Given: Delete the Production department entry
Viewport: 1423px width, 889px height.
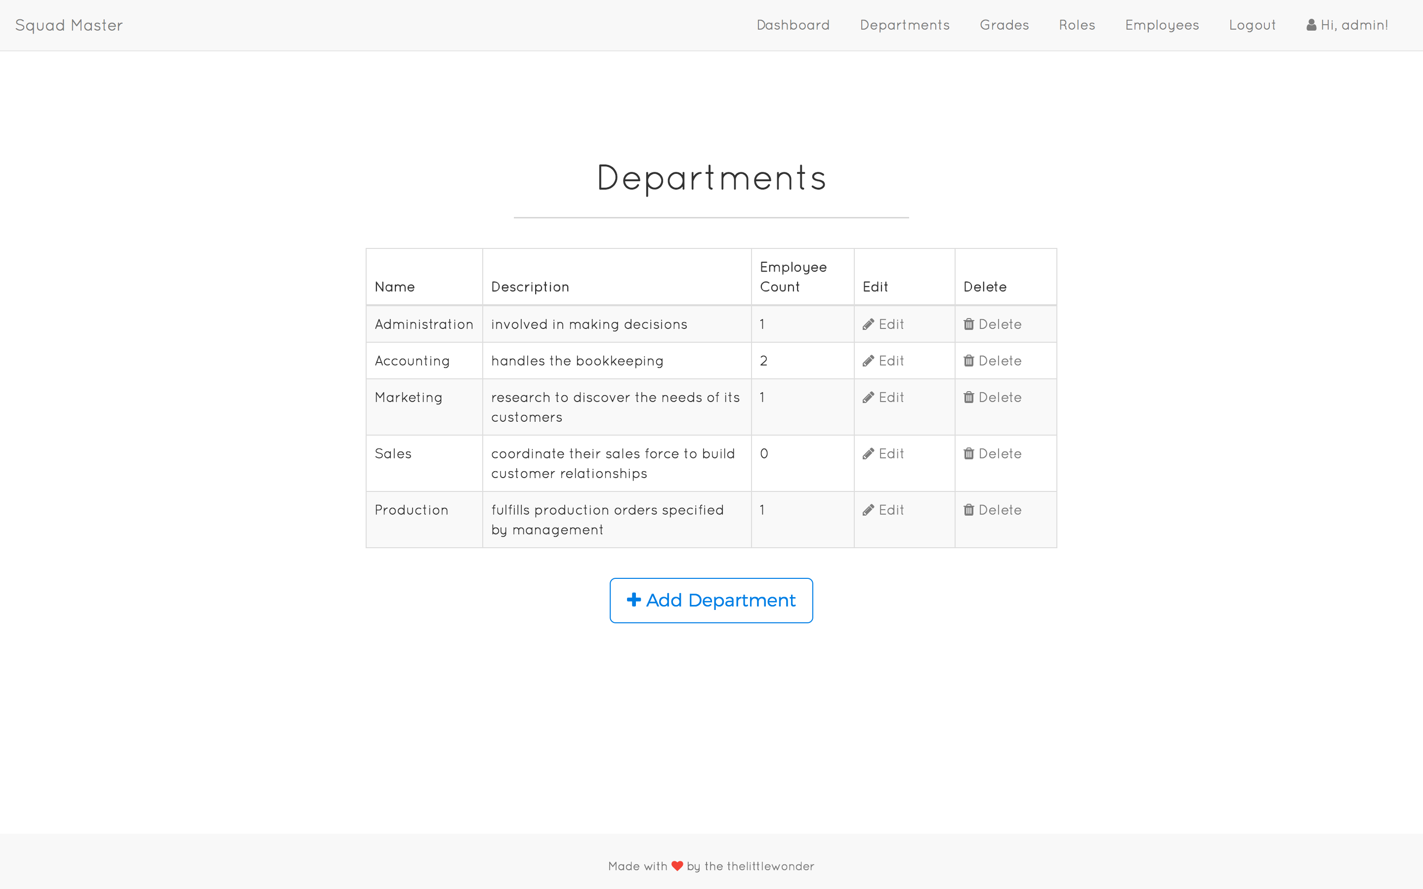Looking at the screenshot, I should pos(993,510).
